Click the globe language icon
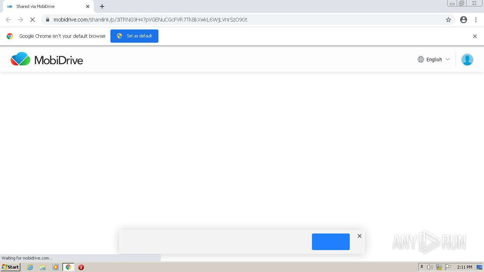Image resolution: width=484 pixels, height=272 pixels. pos(421,59)
